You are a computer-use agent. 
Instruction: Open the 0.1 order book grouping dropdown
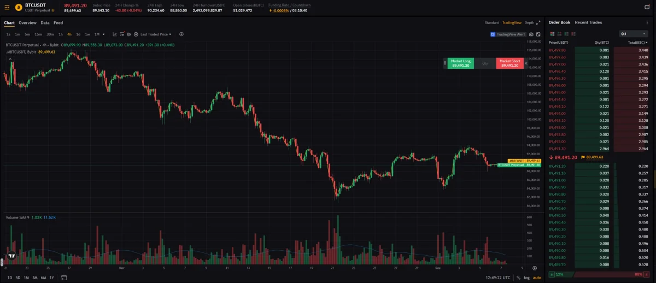coord(634,33)
